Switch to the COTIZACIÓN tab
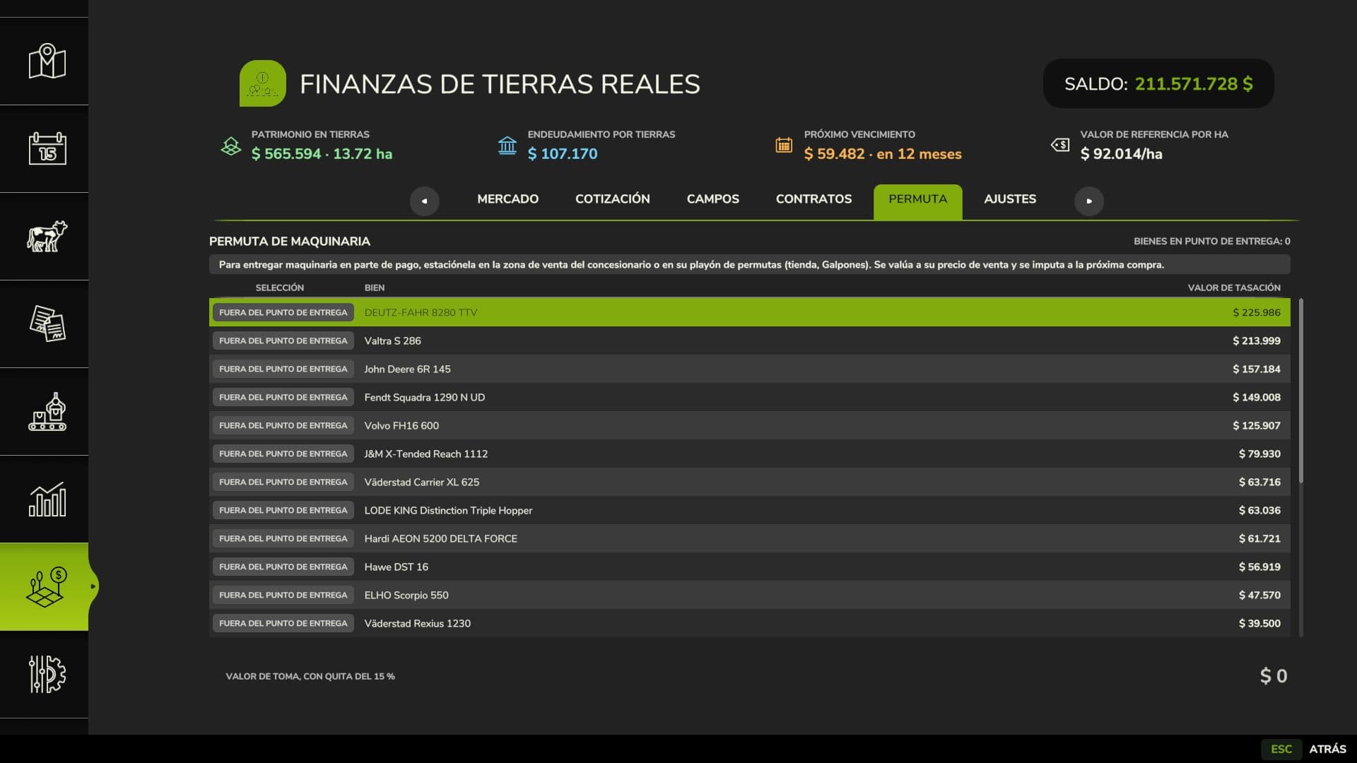Screen dimensions: 1357x763 tap(612, 199)
